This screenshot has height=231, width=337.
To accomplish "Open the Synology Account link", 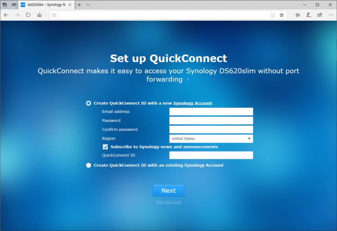I will (192, 103).
